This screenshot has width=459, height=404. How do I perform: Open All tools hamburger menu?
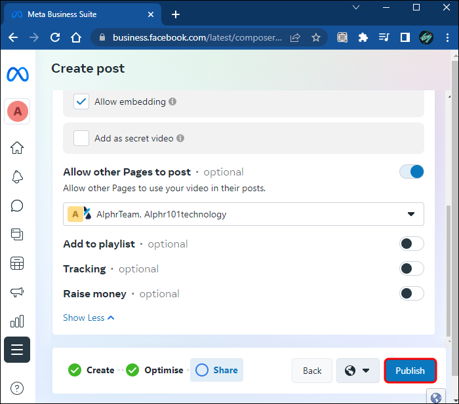point(17,350)
